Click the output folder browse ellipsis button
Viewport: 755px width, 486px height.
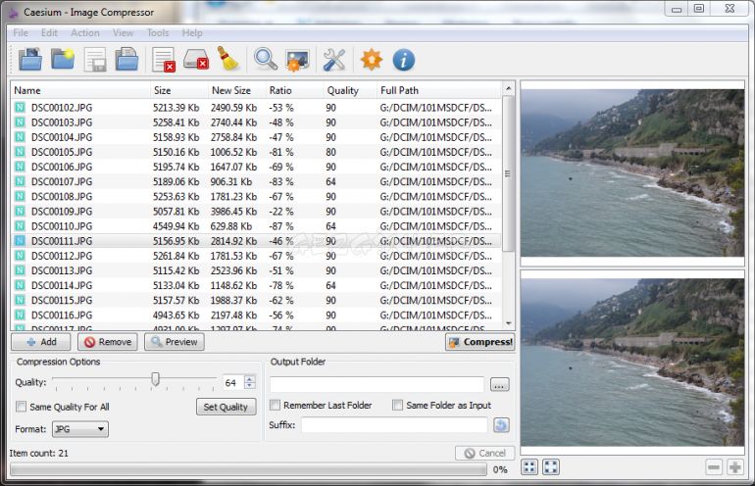(x=499, y=385)
